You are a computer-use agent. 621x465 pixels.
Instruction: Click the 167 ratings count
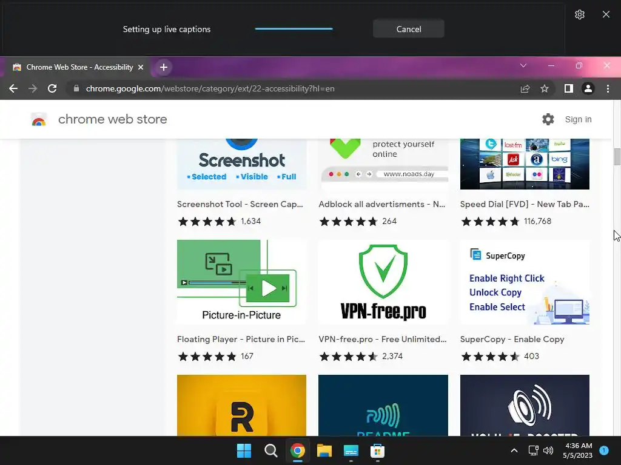tap(247, 356)
